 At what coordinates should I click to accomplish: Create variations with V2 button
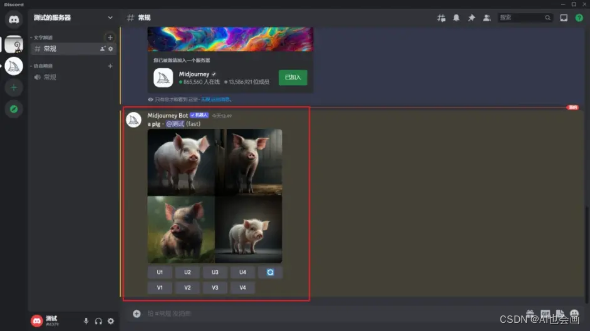[x=187, y=288]
